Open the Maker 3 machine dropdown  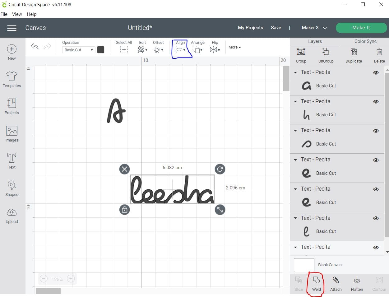[314, 28]
